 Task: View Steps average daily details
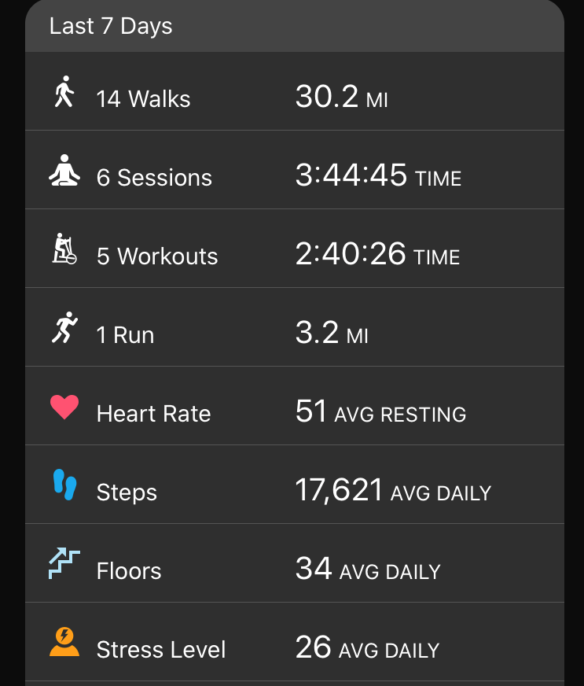[x=295, y=485]
